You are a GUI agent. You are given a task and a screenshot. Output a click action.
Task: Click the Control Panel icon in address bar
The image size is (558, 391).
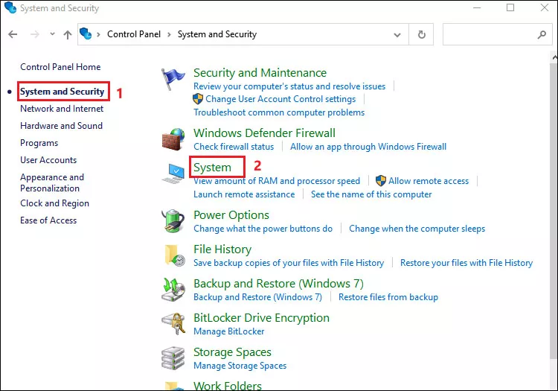pyautogui.click(x=86, y=34)
